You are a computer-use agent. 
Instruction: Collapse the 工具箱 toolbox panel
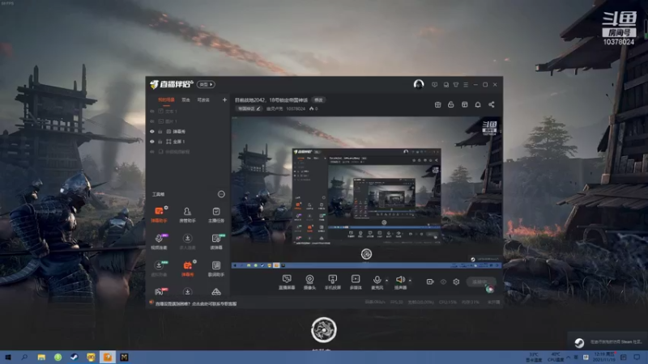click(221, 194)
